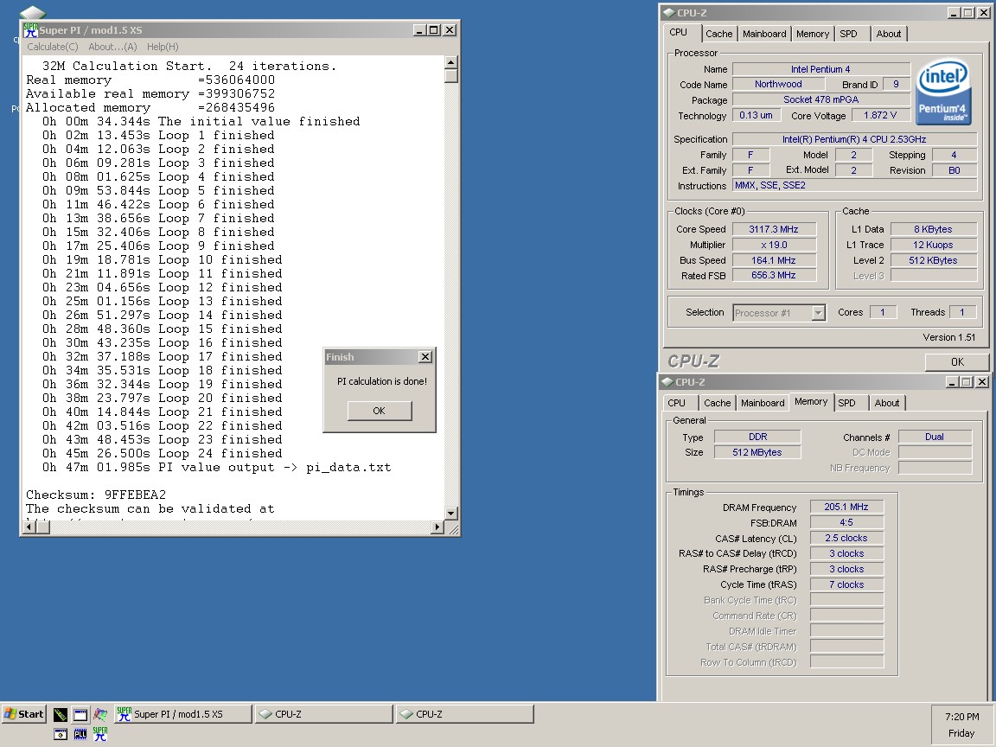Screen dimensions: 996x747
Task: Minimize the lower CPU-Z window
Action: coord(952,382)
